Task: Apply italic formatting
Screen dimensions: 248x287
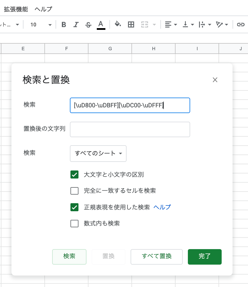Action: click(x=76, y=25)
